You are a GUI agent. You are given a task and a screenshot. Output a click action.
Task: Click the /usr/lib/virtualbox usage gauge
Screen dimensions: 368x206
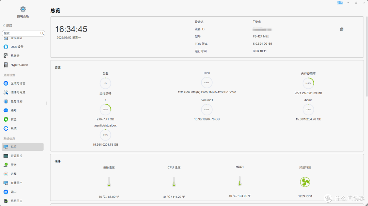(105, 135)
